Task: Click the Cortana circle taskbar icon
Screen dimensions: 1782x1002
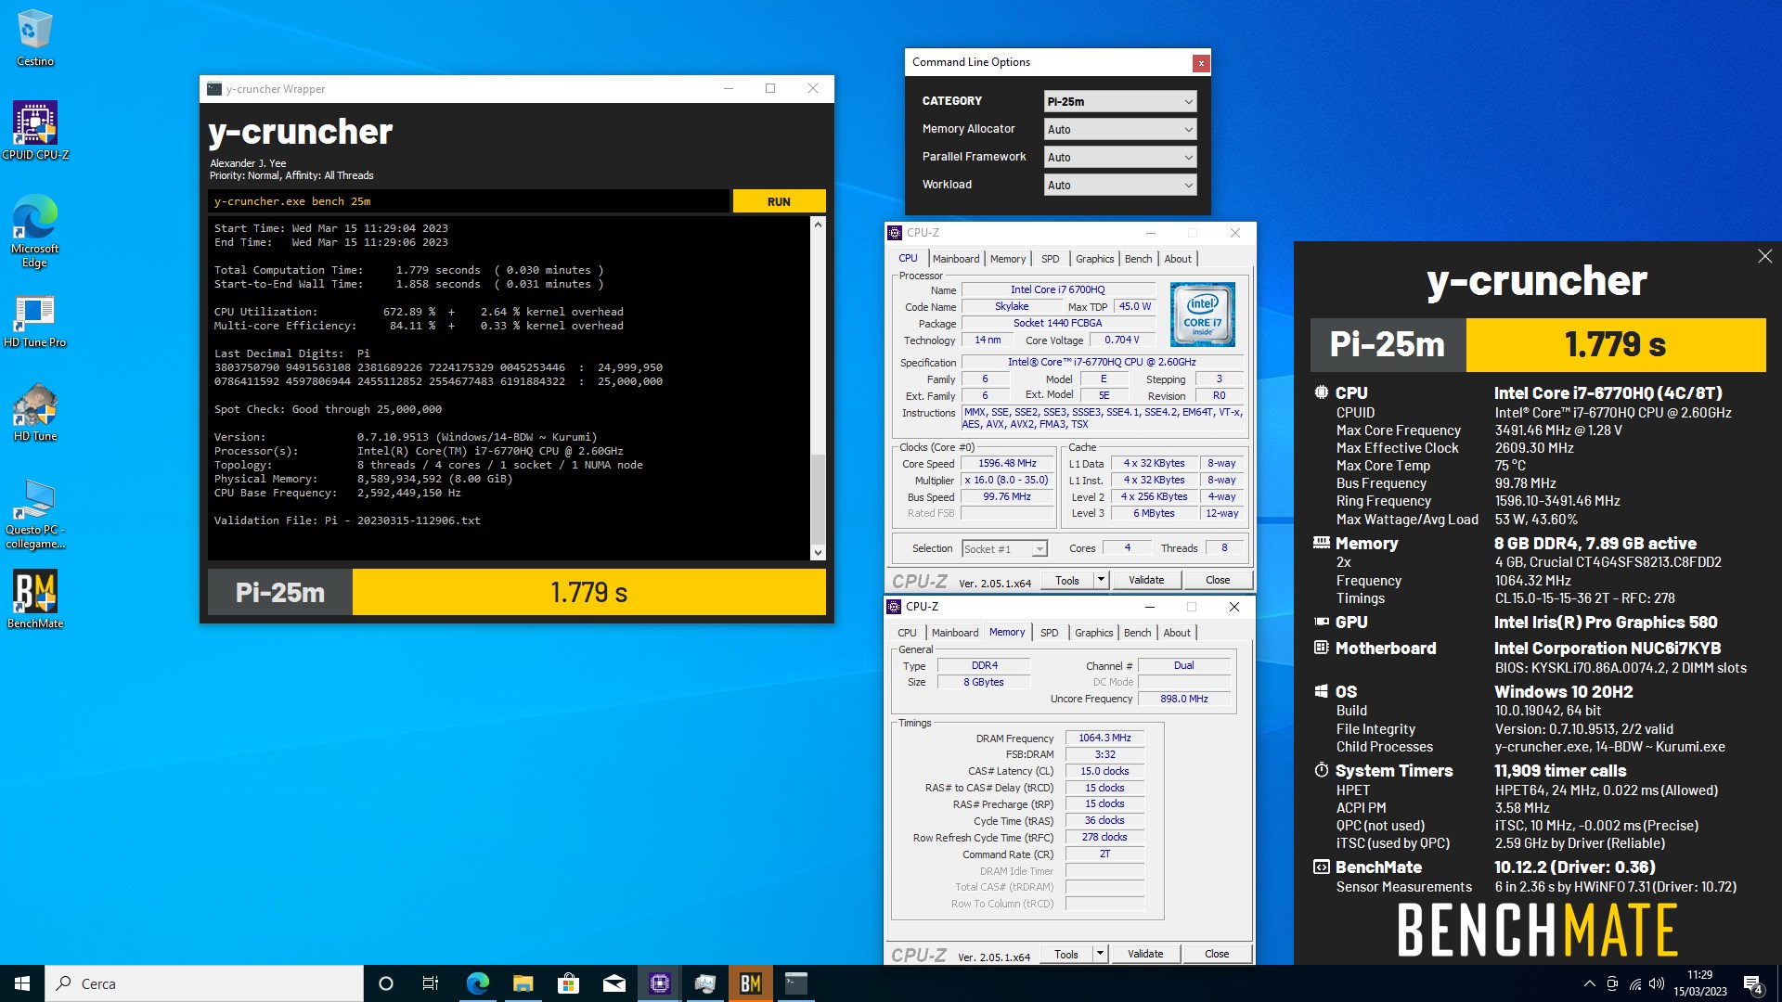Action: point(386,983)
